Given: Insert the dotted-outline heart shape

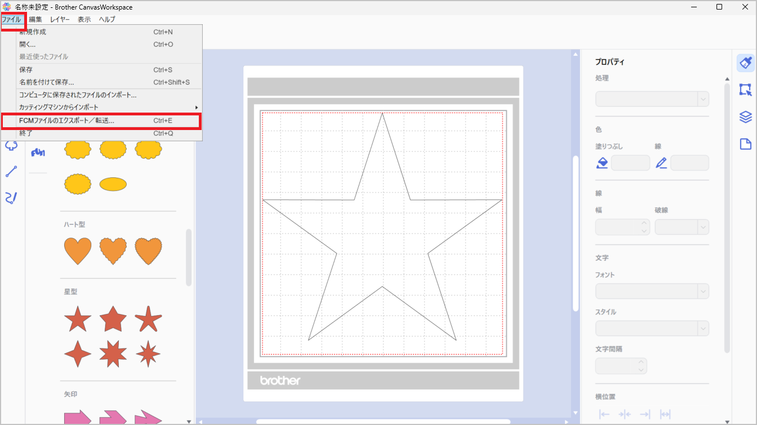Looking at the screenshot, I should coord(148,251).
